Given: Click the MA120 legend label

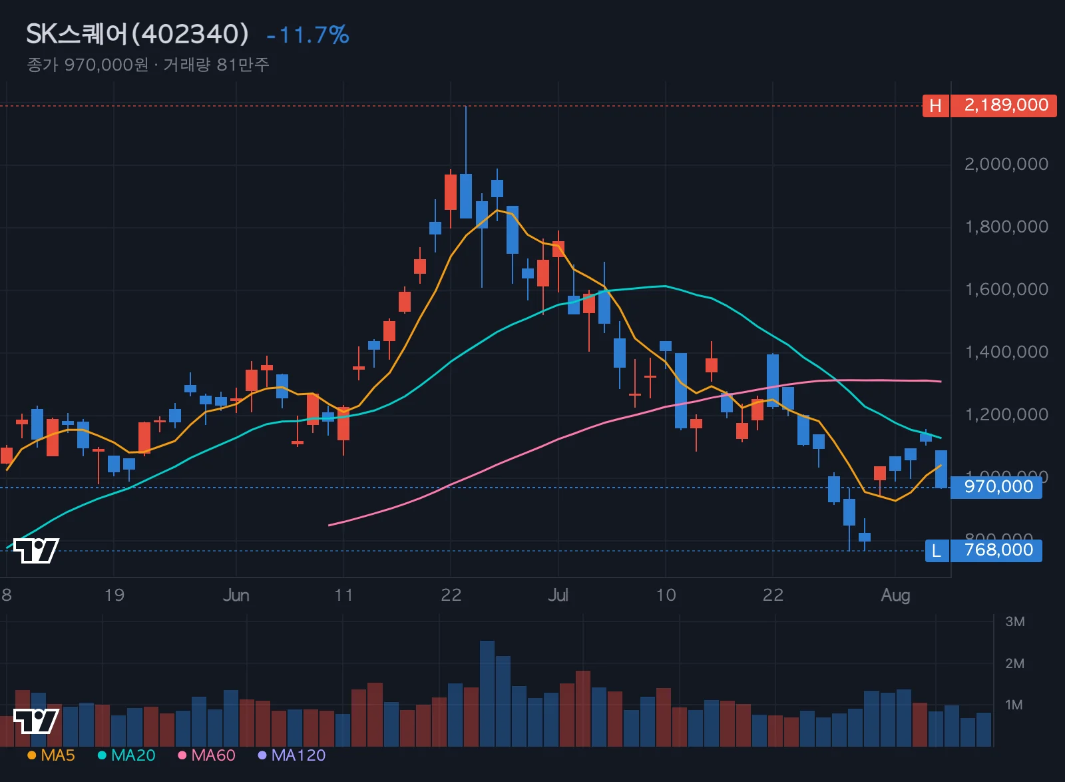Looking at the screenshot, I should [298, 755].
